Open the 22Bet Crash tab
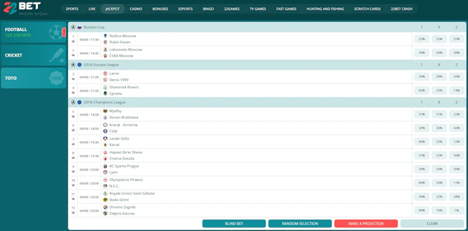The width and height of the screenshot is (468, 231). coord(401,9)
